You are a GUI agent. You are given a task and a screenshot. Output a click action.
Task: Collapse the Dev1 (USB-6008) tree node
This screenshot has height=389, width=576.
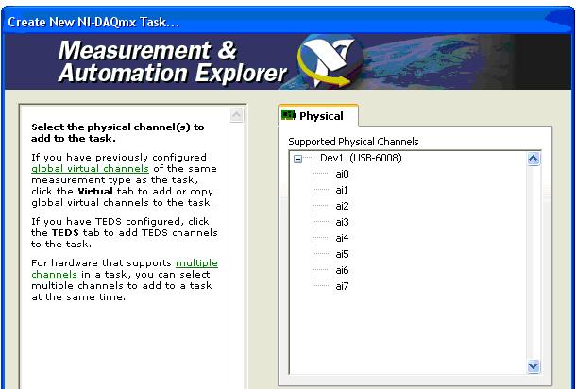(298, 159)
